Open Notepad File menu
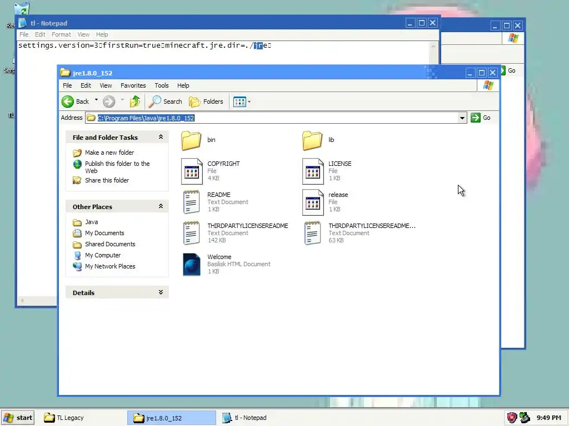Image resolution: width=569 pixels, height=426 pixels. pos(24,34)
